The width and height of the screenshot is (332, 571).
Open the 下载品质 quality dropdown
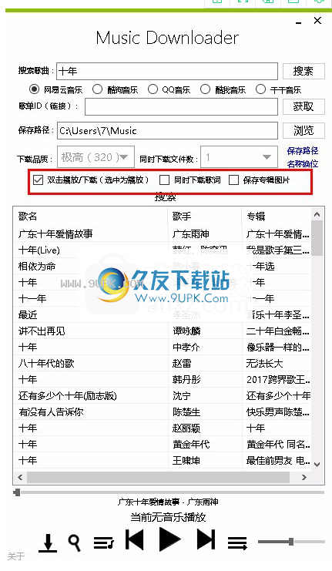96,157
